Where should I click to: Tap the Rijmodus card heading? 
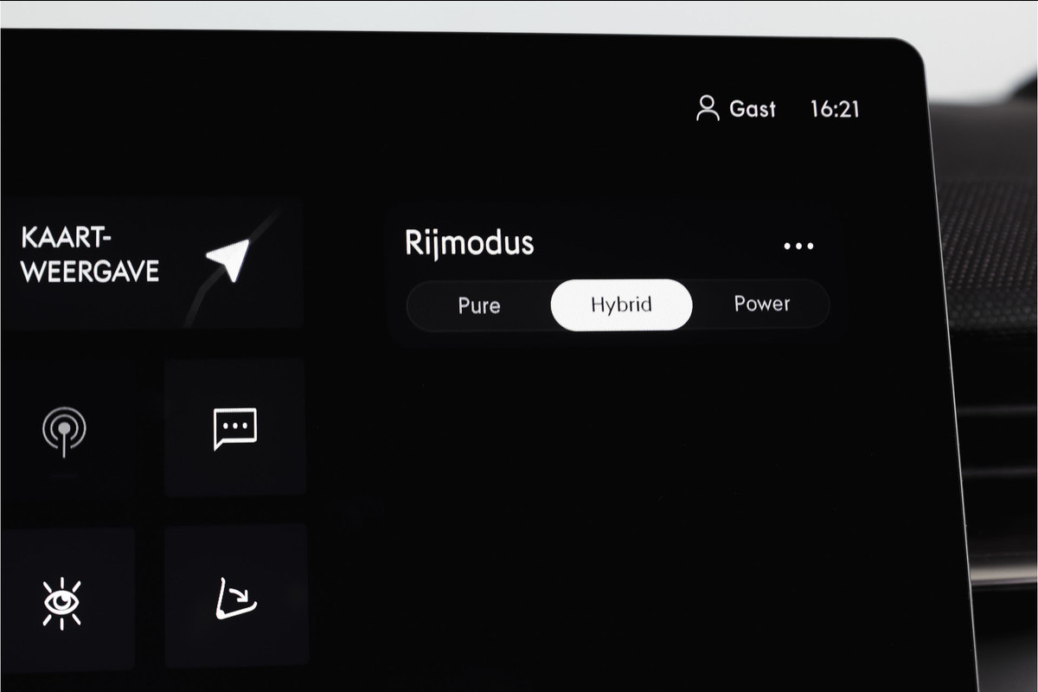tap(470, 244)
